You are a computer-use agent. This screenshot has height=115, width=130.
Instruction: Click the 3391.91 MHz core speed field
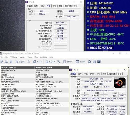[88, 107]
